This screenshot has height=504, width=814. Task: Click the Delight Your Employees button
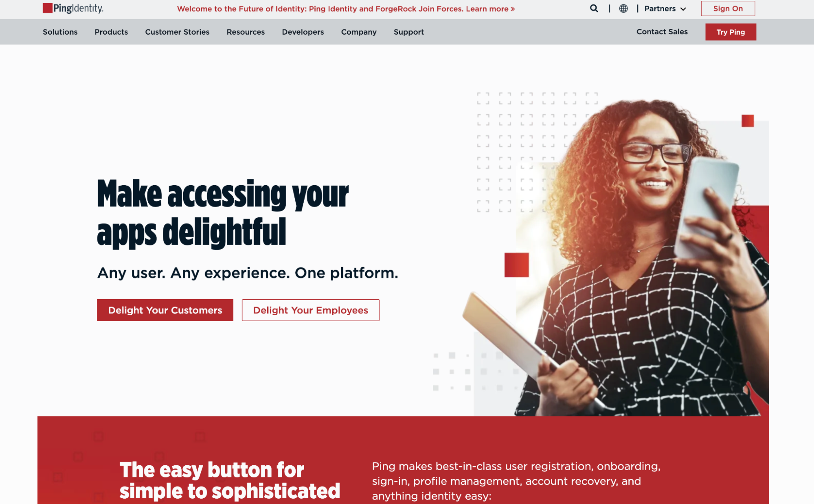(310, 310)
